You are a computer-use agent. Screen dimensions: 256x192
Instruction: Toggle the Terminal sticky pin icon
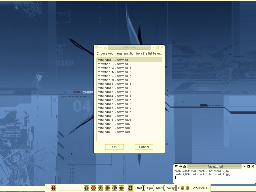(x=180, y=166)
